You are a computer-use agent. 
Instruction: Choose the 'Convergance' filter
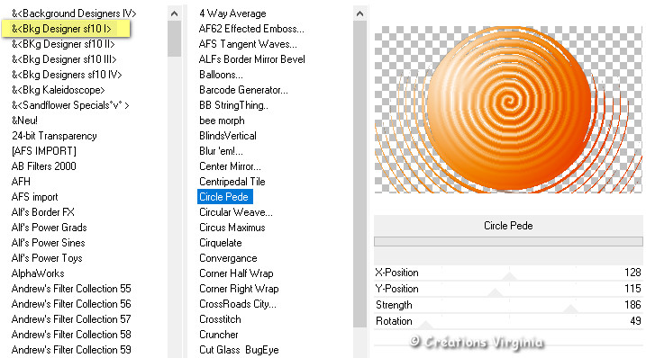click(228, 258)
